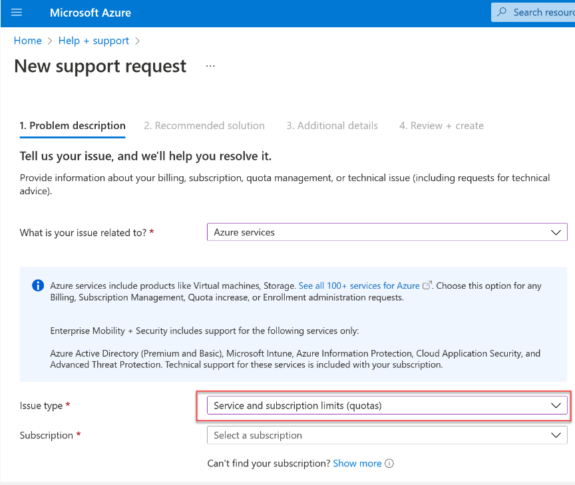This screenshot has width=575, height=485.
Task: Click the Select a subscription placeholder text
Action: click(258, 435)
